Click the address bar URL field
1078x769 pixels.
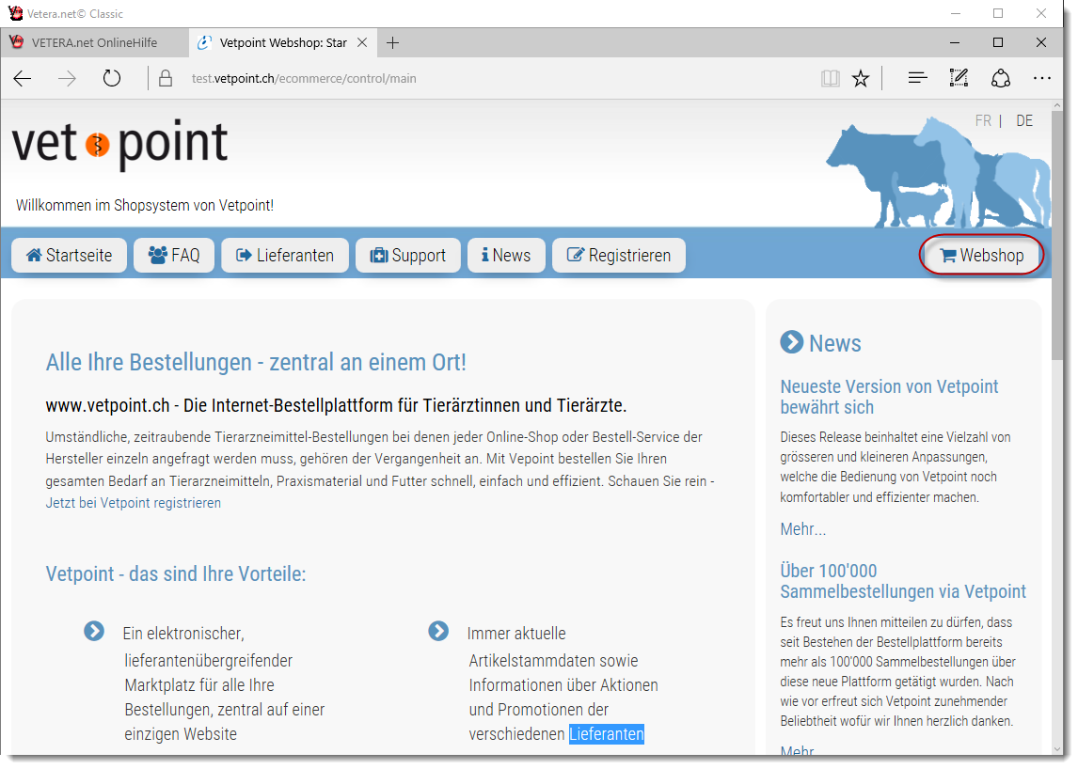(470, 79)
